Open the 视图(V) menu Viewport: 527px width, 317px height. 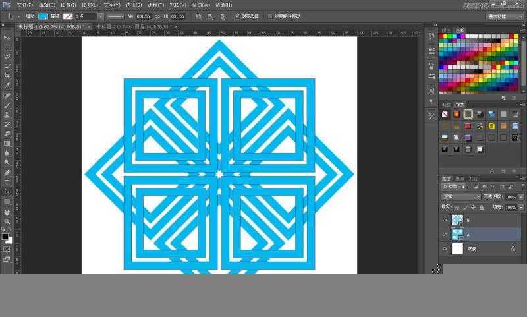click(177, 5)
